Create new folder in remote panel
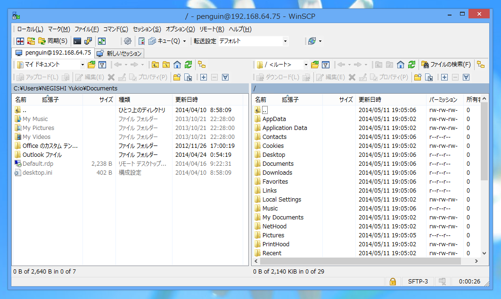This screenshot has width=501, height=299. 418,77
